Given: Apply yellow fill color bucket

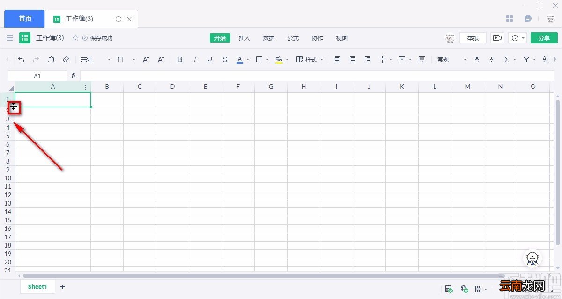Looking at the screenshot, I should click(x=279, y=59).
